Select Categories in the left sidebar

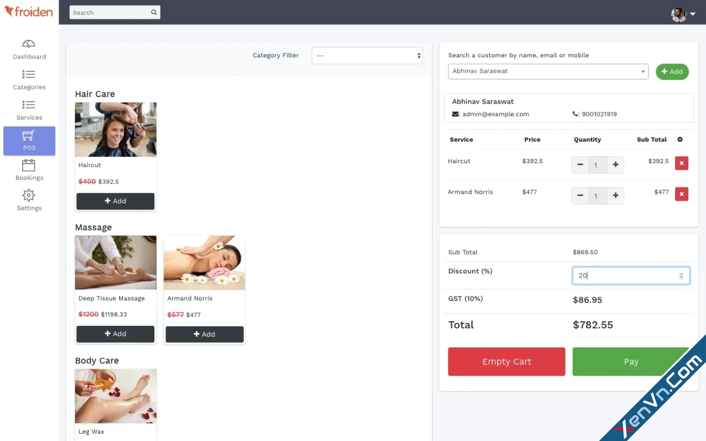29,80
